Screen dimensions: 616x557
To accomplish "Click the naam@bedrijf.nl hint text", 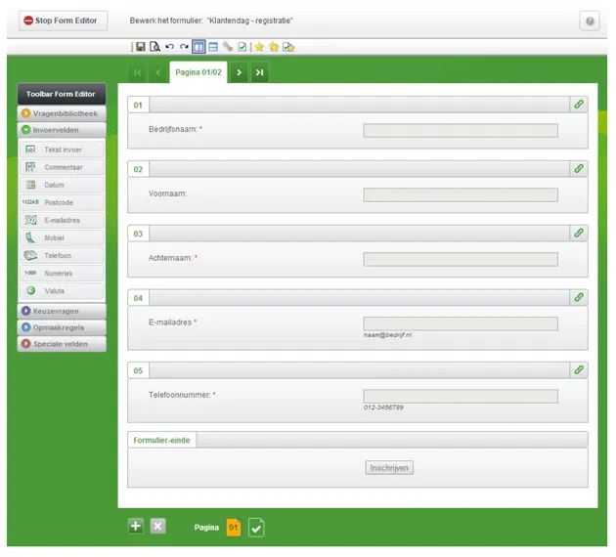I will (x=387, y=335).
